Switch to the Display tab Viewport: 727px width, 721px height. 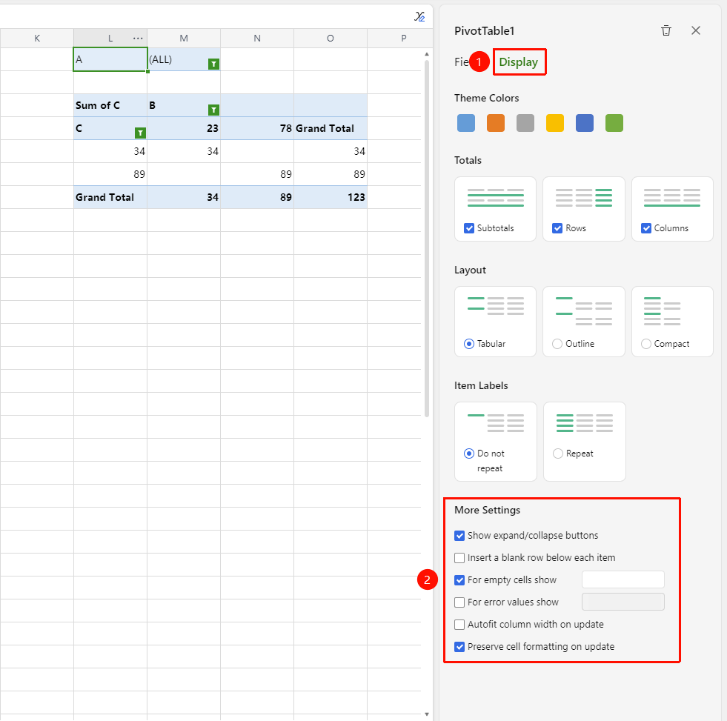pos(518,62)
